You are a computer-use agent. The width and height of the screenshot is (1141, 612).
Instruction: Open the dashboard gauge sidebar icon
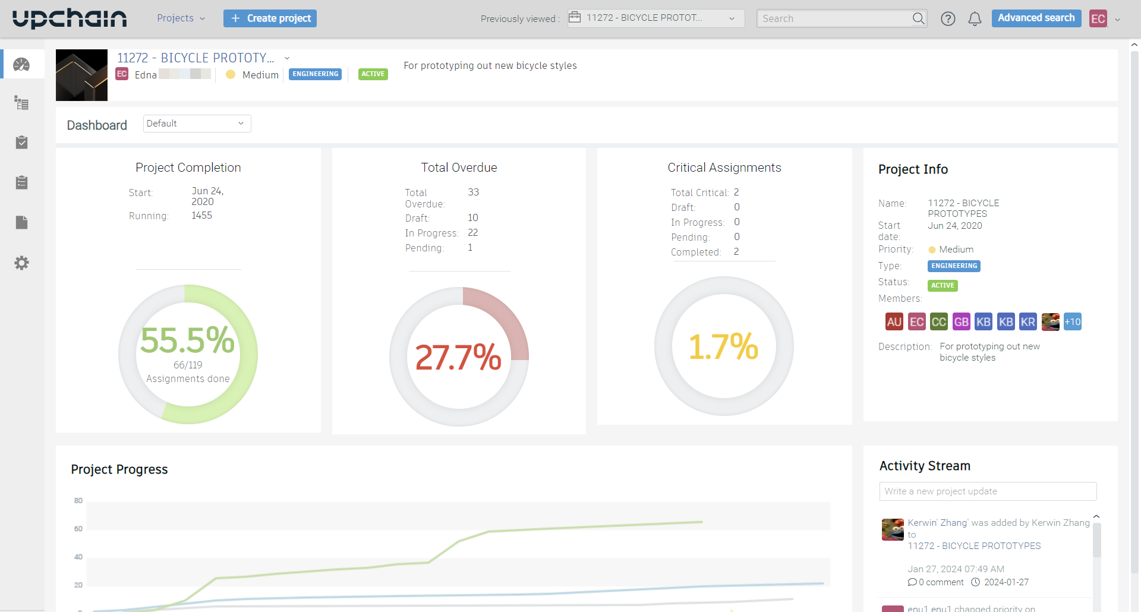pos(21,64)
